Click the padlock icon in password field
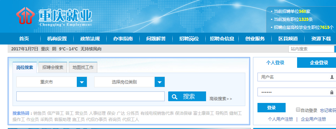The height and width of the screenshot is (129, 336). tap(332, 92)
